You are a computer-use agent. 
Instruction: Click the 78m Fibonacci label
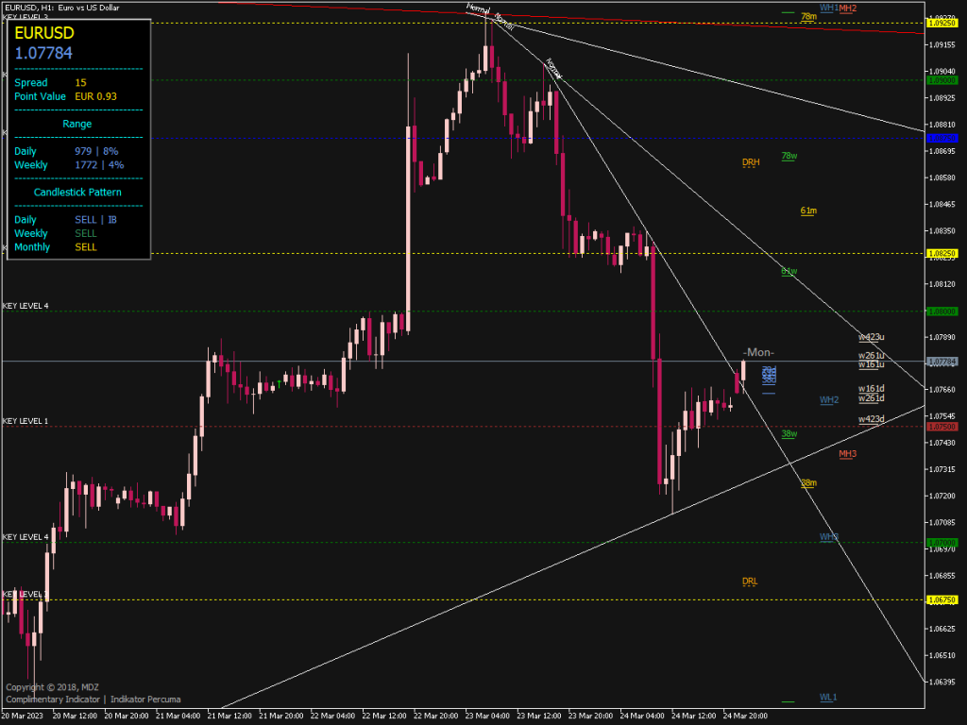click(808, 17)
